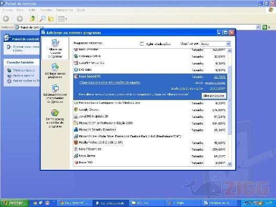Click the Ajuda e suporte icon
The height and width of the screenshot is (207, 276).
pyautogui.click(x=9, y=76)
